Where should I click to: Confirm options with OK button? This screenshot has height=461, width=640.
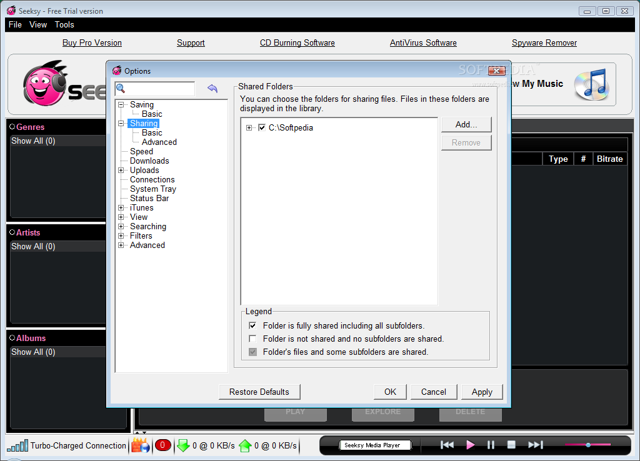390,392
